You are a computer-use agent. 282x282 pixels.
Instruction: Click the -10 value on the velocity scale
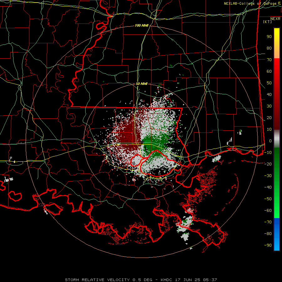click(x=268, y=153)
